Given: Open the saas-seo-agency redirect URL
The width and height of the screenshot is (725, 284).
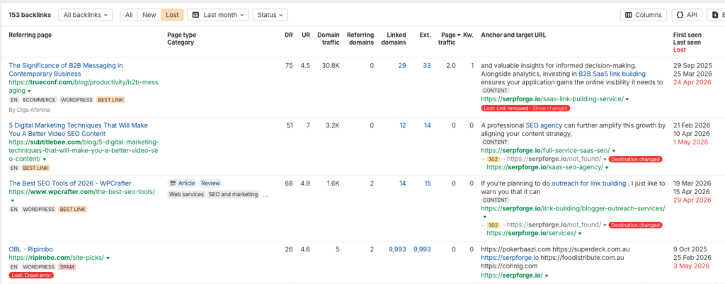Looking at the screenshot, I should [x=544, y=167].
